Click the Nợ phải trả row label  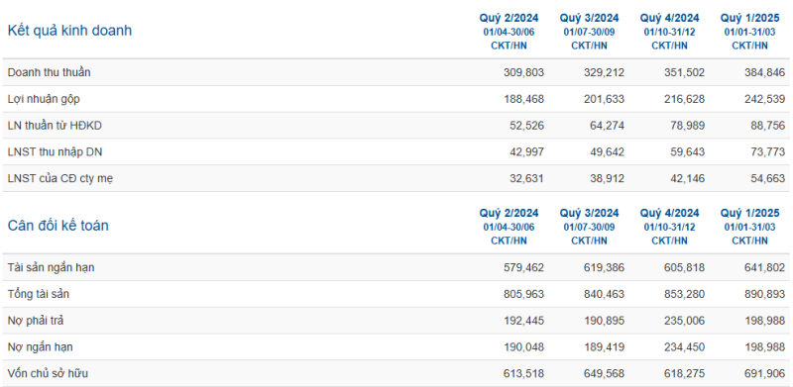[x=36, y=321]
